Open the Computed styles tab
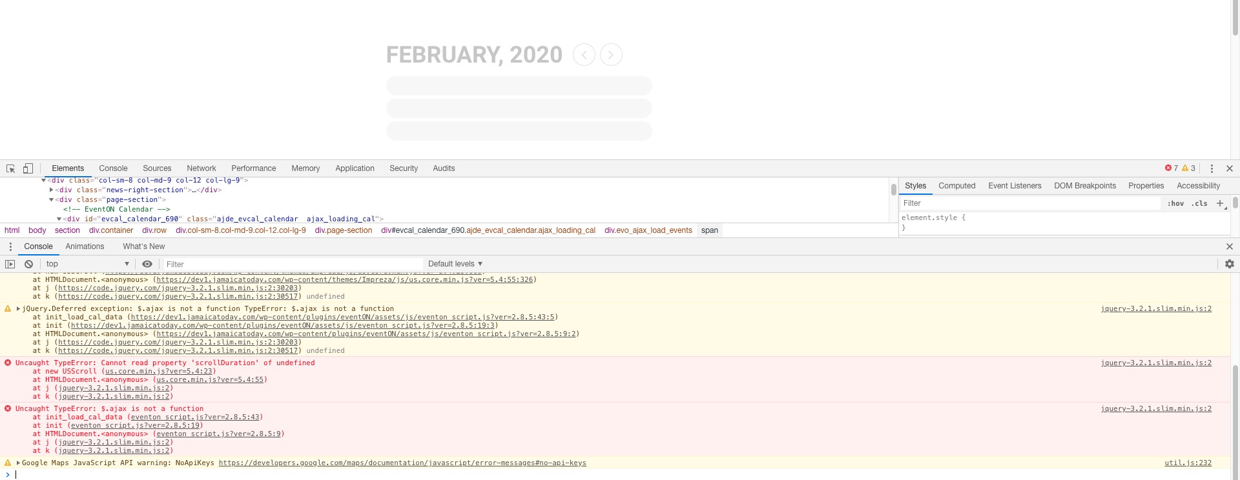The image size is (1240, 480). pos(956,186)
